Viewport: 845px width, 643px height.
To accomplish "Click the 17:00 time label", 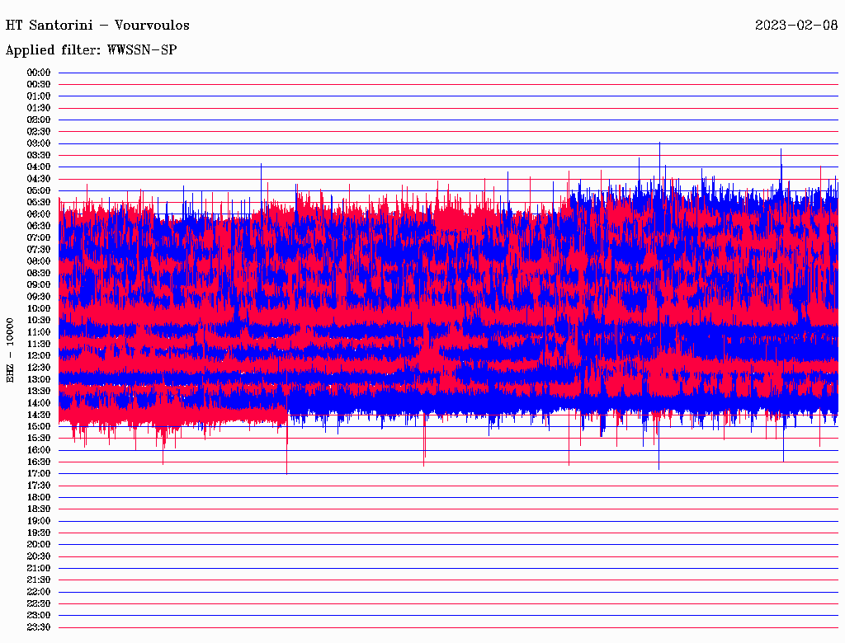I will pos(39,473).
